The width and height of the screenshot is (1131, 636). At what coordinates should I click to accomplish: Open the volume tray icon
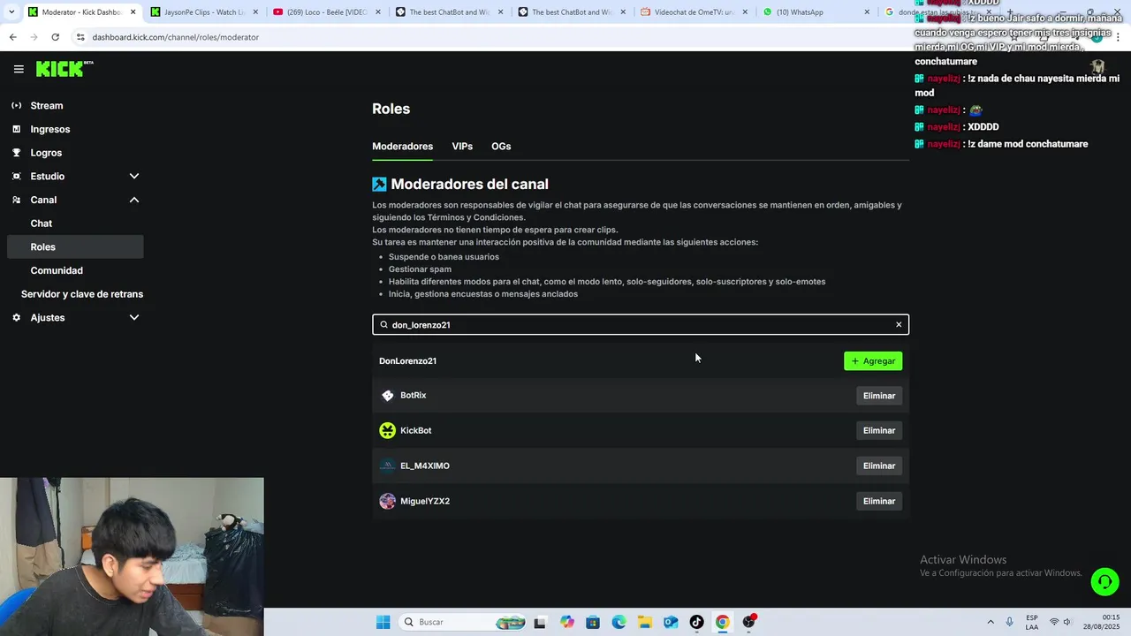(x=1067, y=622)
